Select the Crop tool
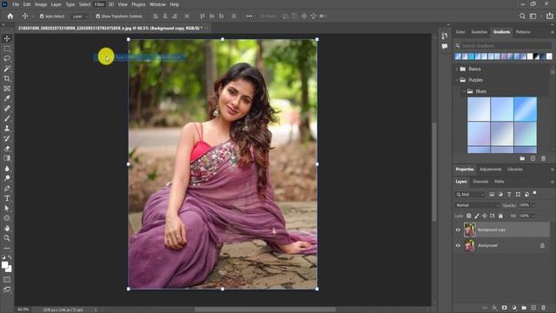The height and width of the screenshot is (313, 556). click(7, 78)
